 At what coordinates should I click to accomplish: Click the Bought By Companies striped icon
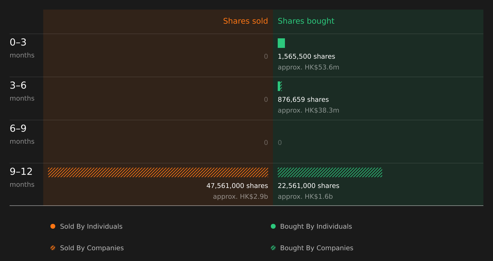[x=273, y=248]
